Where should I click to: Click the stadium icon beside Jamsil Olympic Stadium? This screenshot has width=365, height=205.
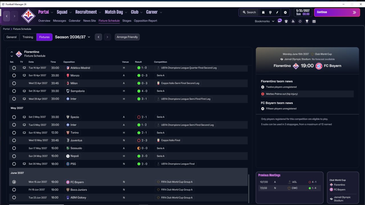282,59
